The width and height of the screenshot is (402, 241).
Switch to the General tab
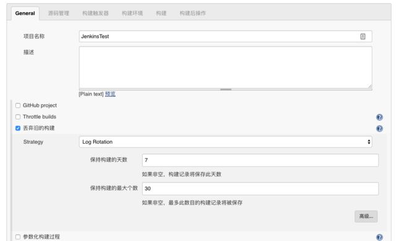tap(25, 14)
